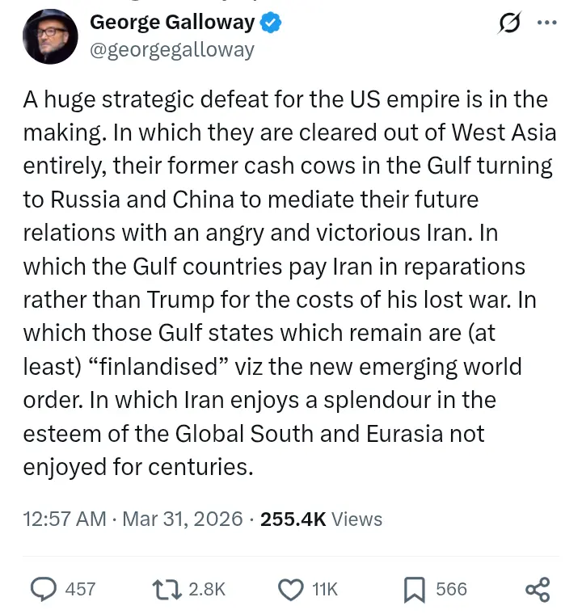Open the 255.4K Views analytics
Screen dimensions: 582x614
[x=322, y=519]
